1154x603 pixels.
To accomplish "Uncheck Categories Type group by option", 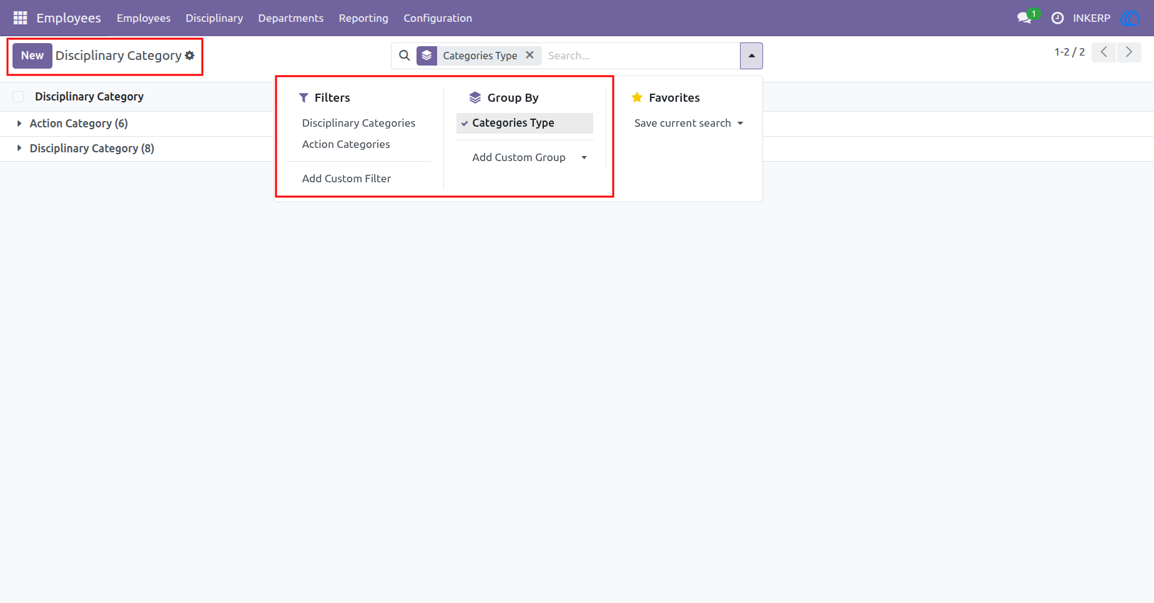I will [x=525, y=123].
